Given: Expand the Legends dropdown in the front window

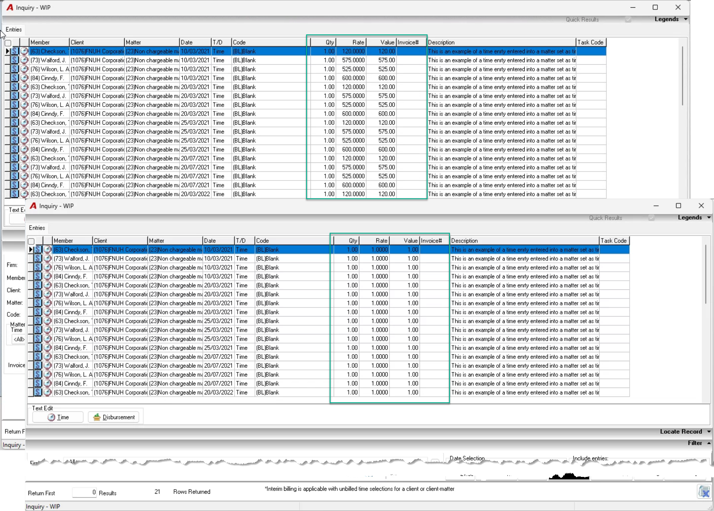Looking at the screenshot, I should click(x=694, y=218).
